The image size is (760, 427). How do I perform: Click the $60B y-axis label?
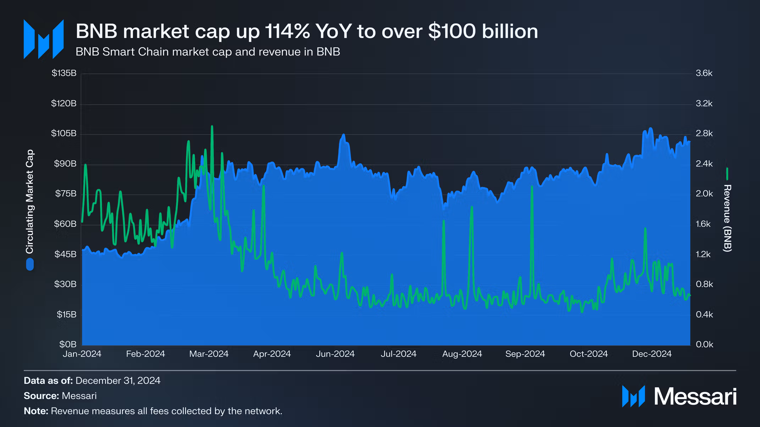(x=65, y=224)
